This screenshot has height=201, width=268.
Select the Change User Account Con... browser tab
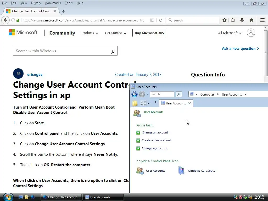point(31,11)
